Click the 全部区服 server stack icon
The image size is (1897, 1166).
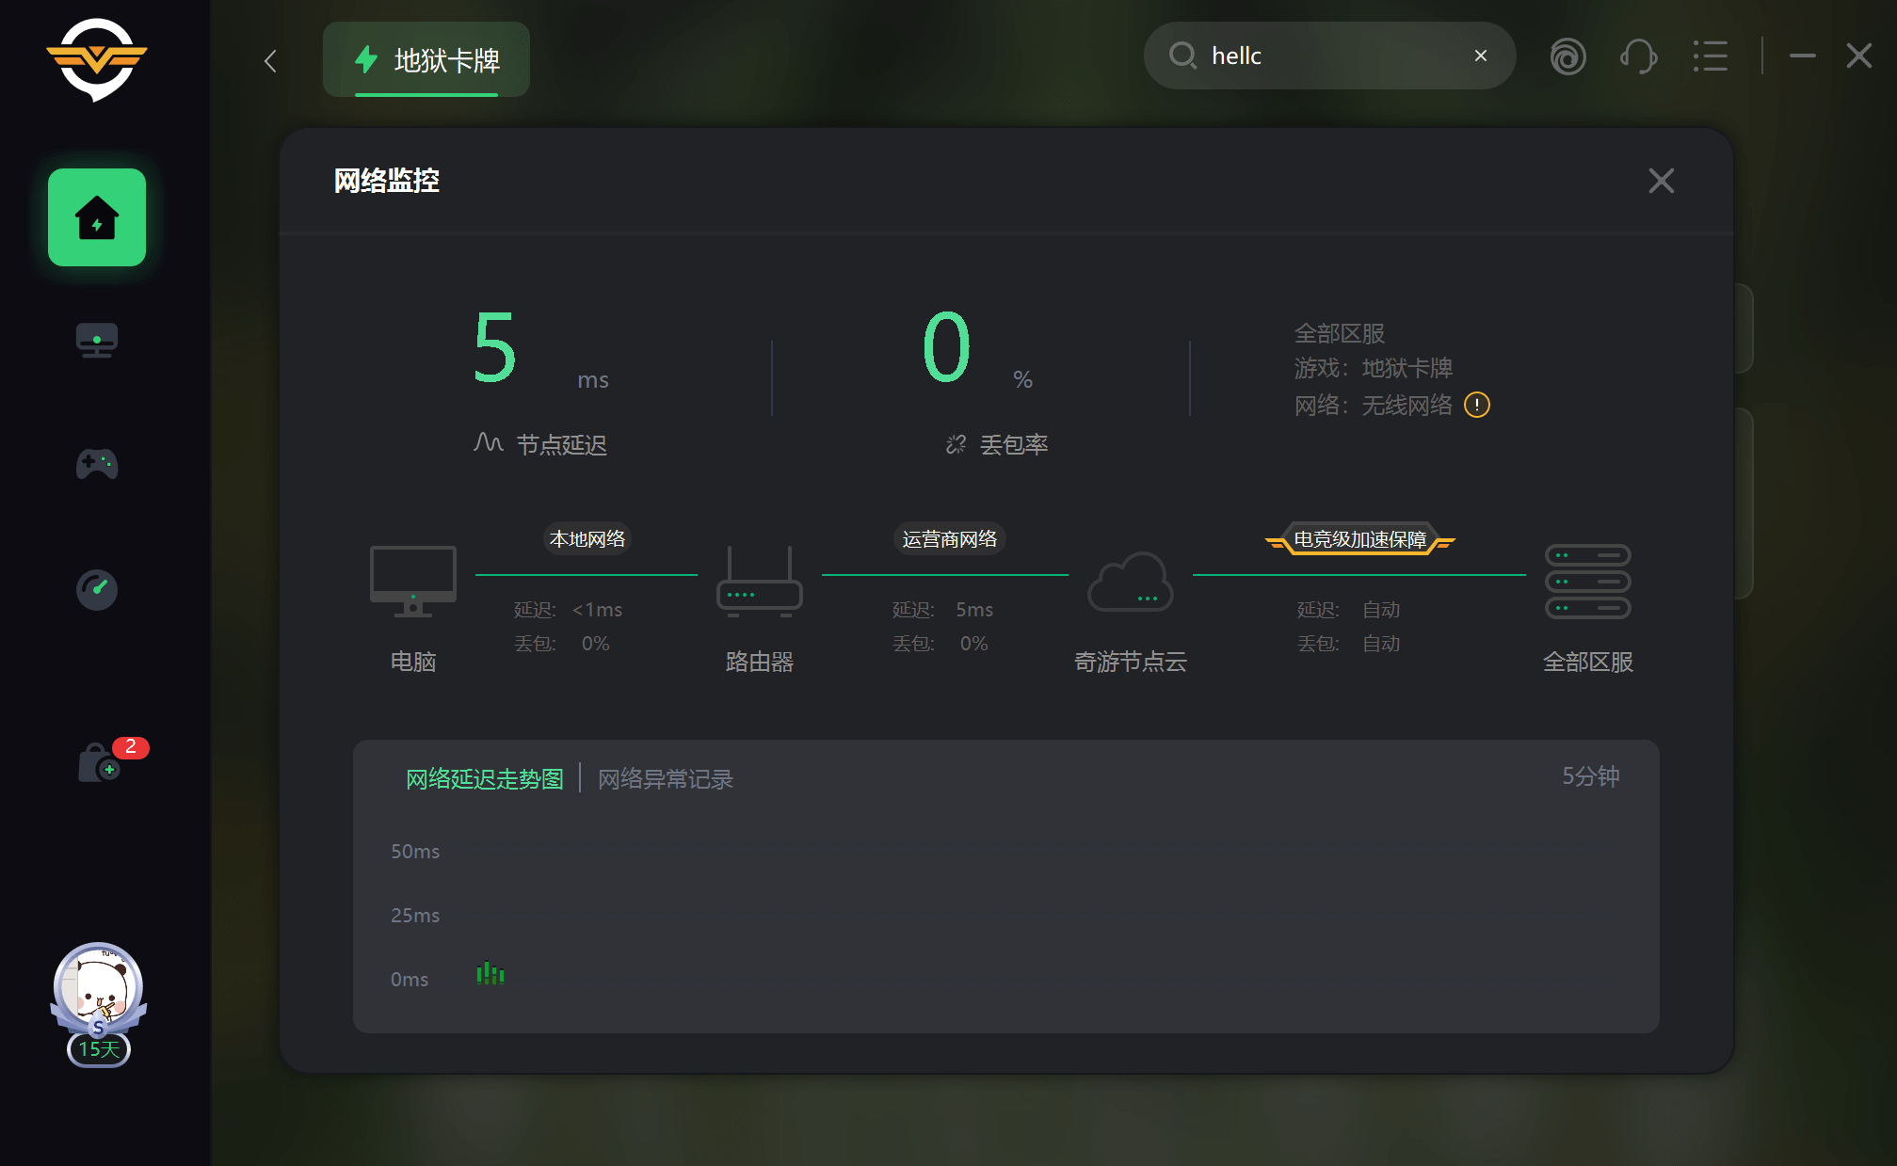1587,582
